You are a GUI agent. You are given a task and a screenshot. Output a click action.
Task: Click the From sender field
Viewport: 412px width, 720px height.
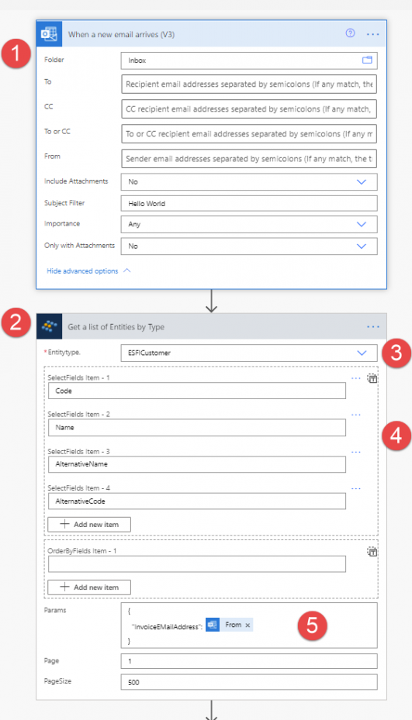[x=249, y=159]
